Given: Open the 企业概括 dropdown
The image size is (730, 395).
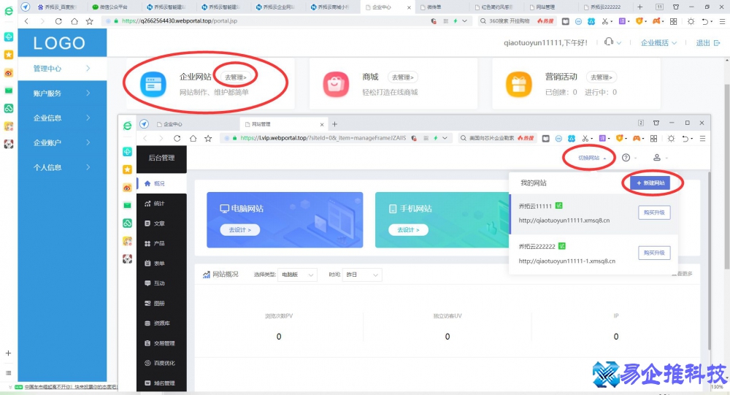Looking at the screenshot, I should click(658, 42).
